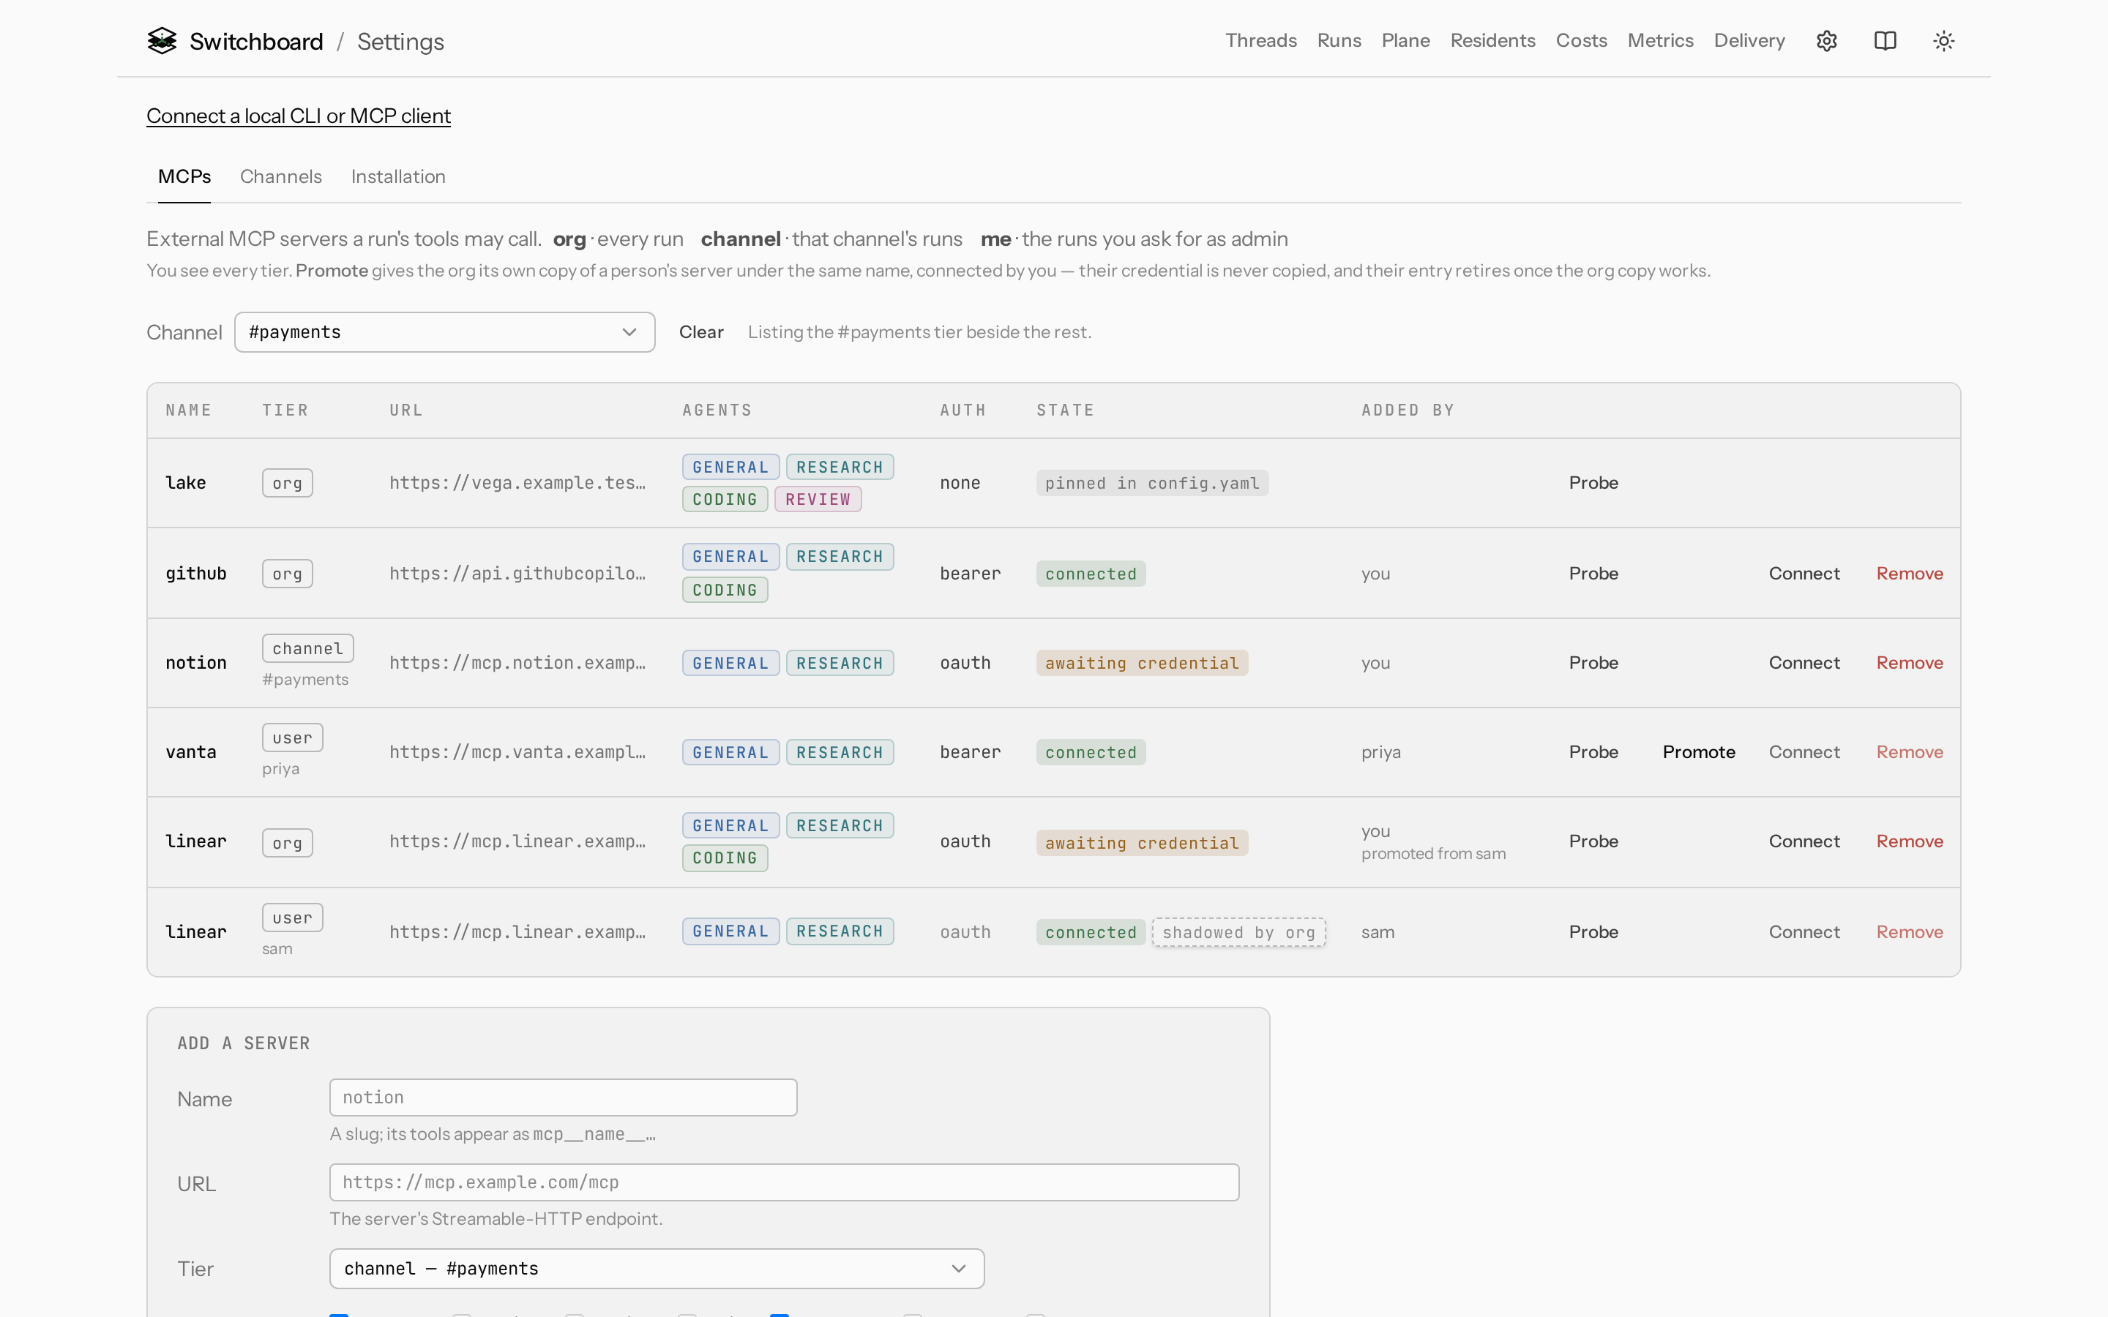The height and width of the screenshot is (1317, 2108).
Task: Probe the vanta server
Action: [1593, 751]
